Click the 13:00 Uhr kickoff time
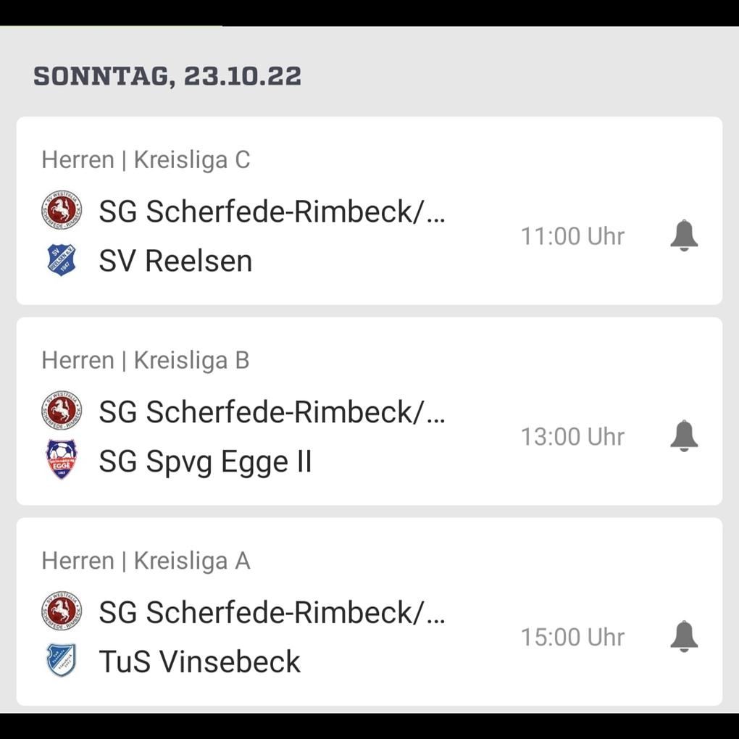This screenshot has width=739, height=739. (572, 437)
